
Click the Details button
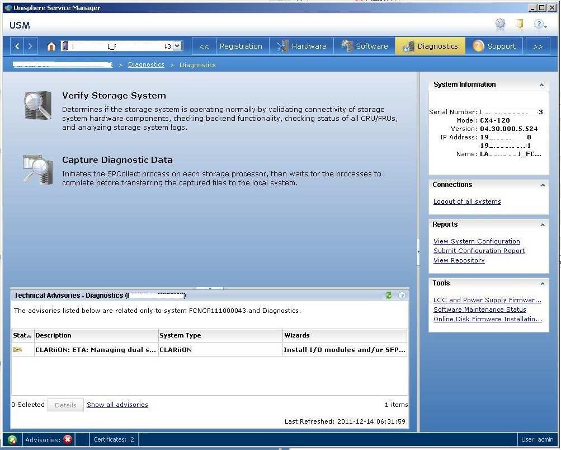(65, 405)
